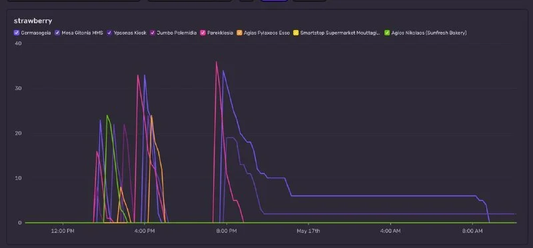Toggle the Mesa Gitonia MMS checkbox
The image size is (533, 248).
tap(57, 33)
